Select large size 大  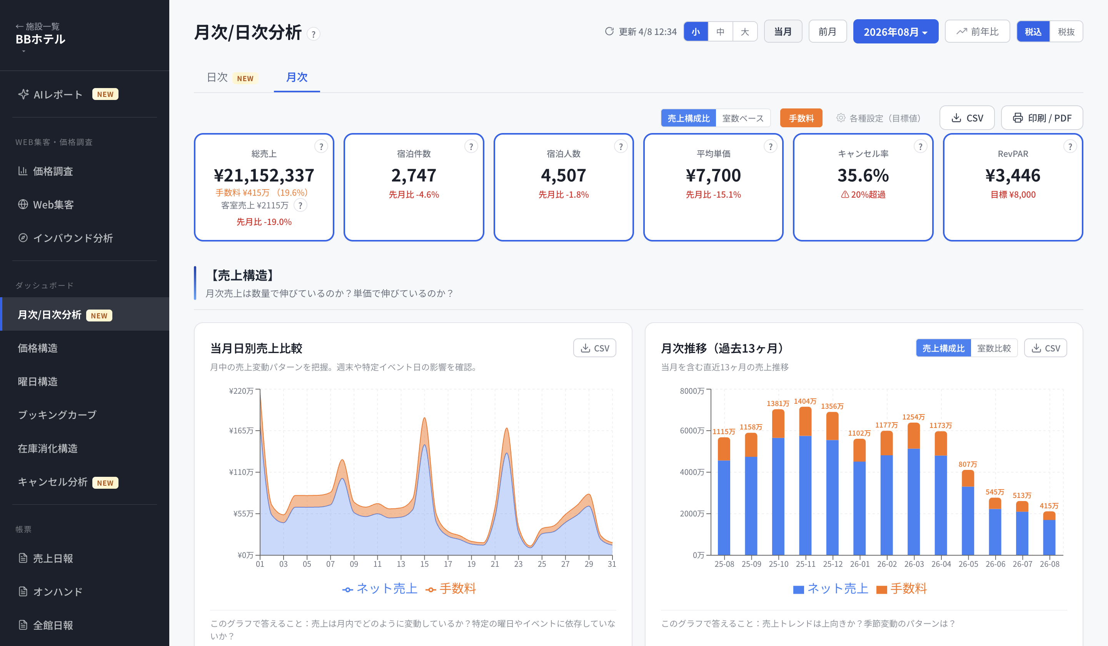tap(745, 32)
